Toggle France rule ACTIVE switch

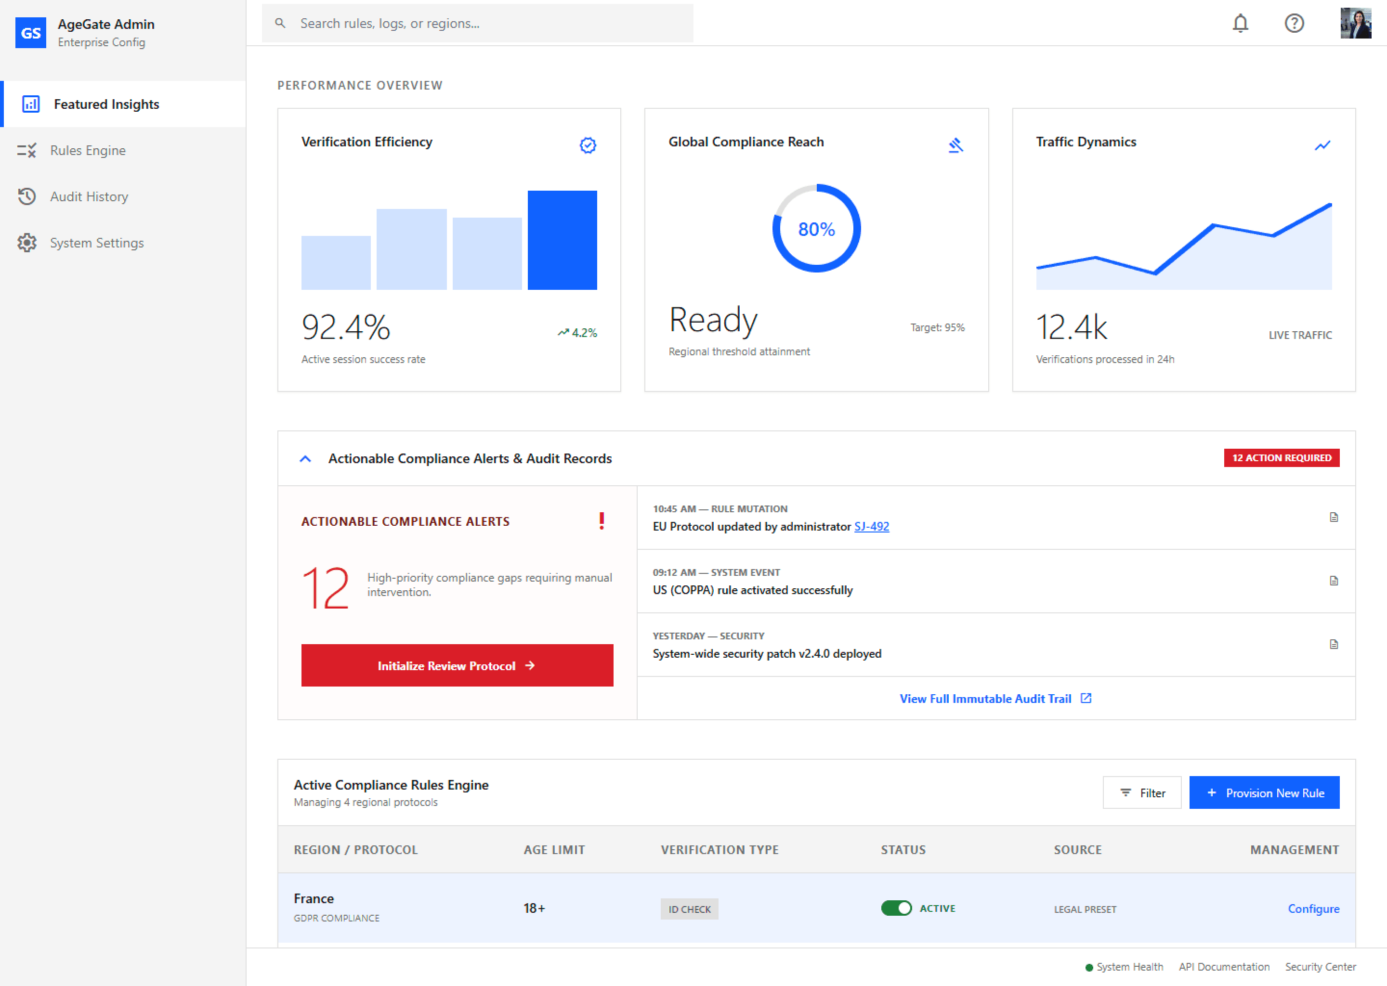(x=896, y=908)
